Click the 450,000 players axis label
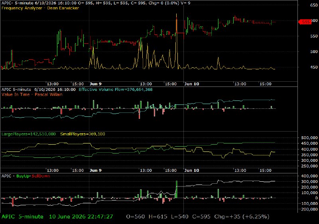 coord(309,143)
